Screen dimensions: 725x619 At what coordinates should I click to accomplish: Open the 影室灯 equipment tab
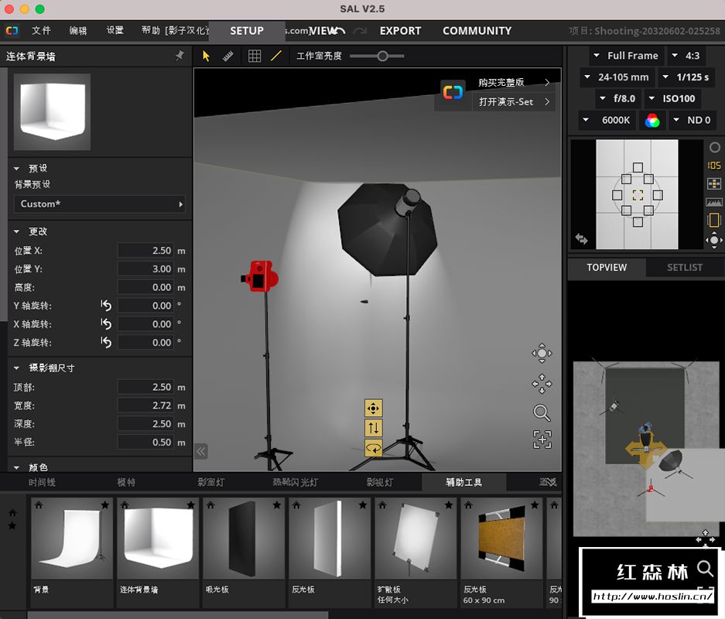211,482
